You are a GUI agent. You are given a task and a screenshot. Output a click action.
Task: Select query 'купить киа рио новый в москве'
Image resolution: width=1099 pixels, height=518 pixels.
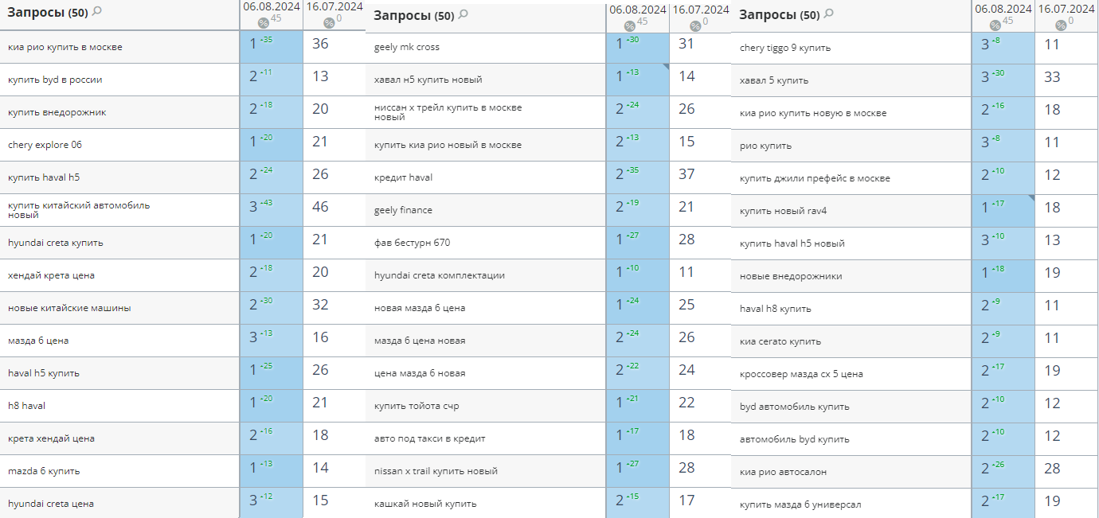448,145
